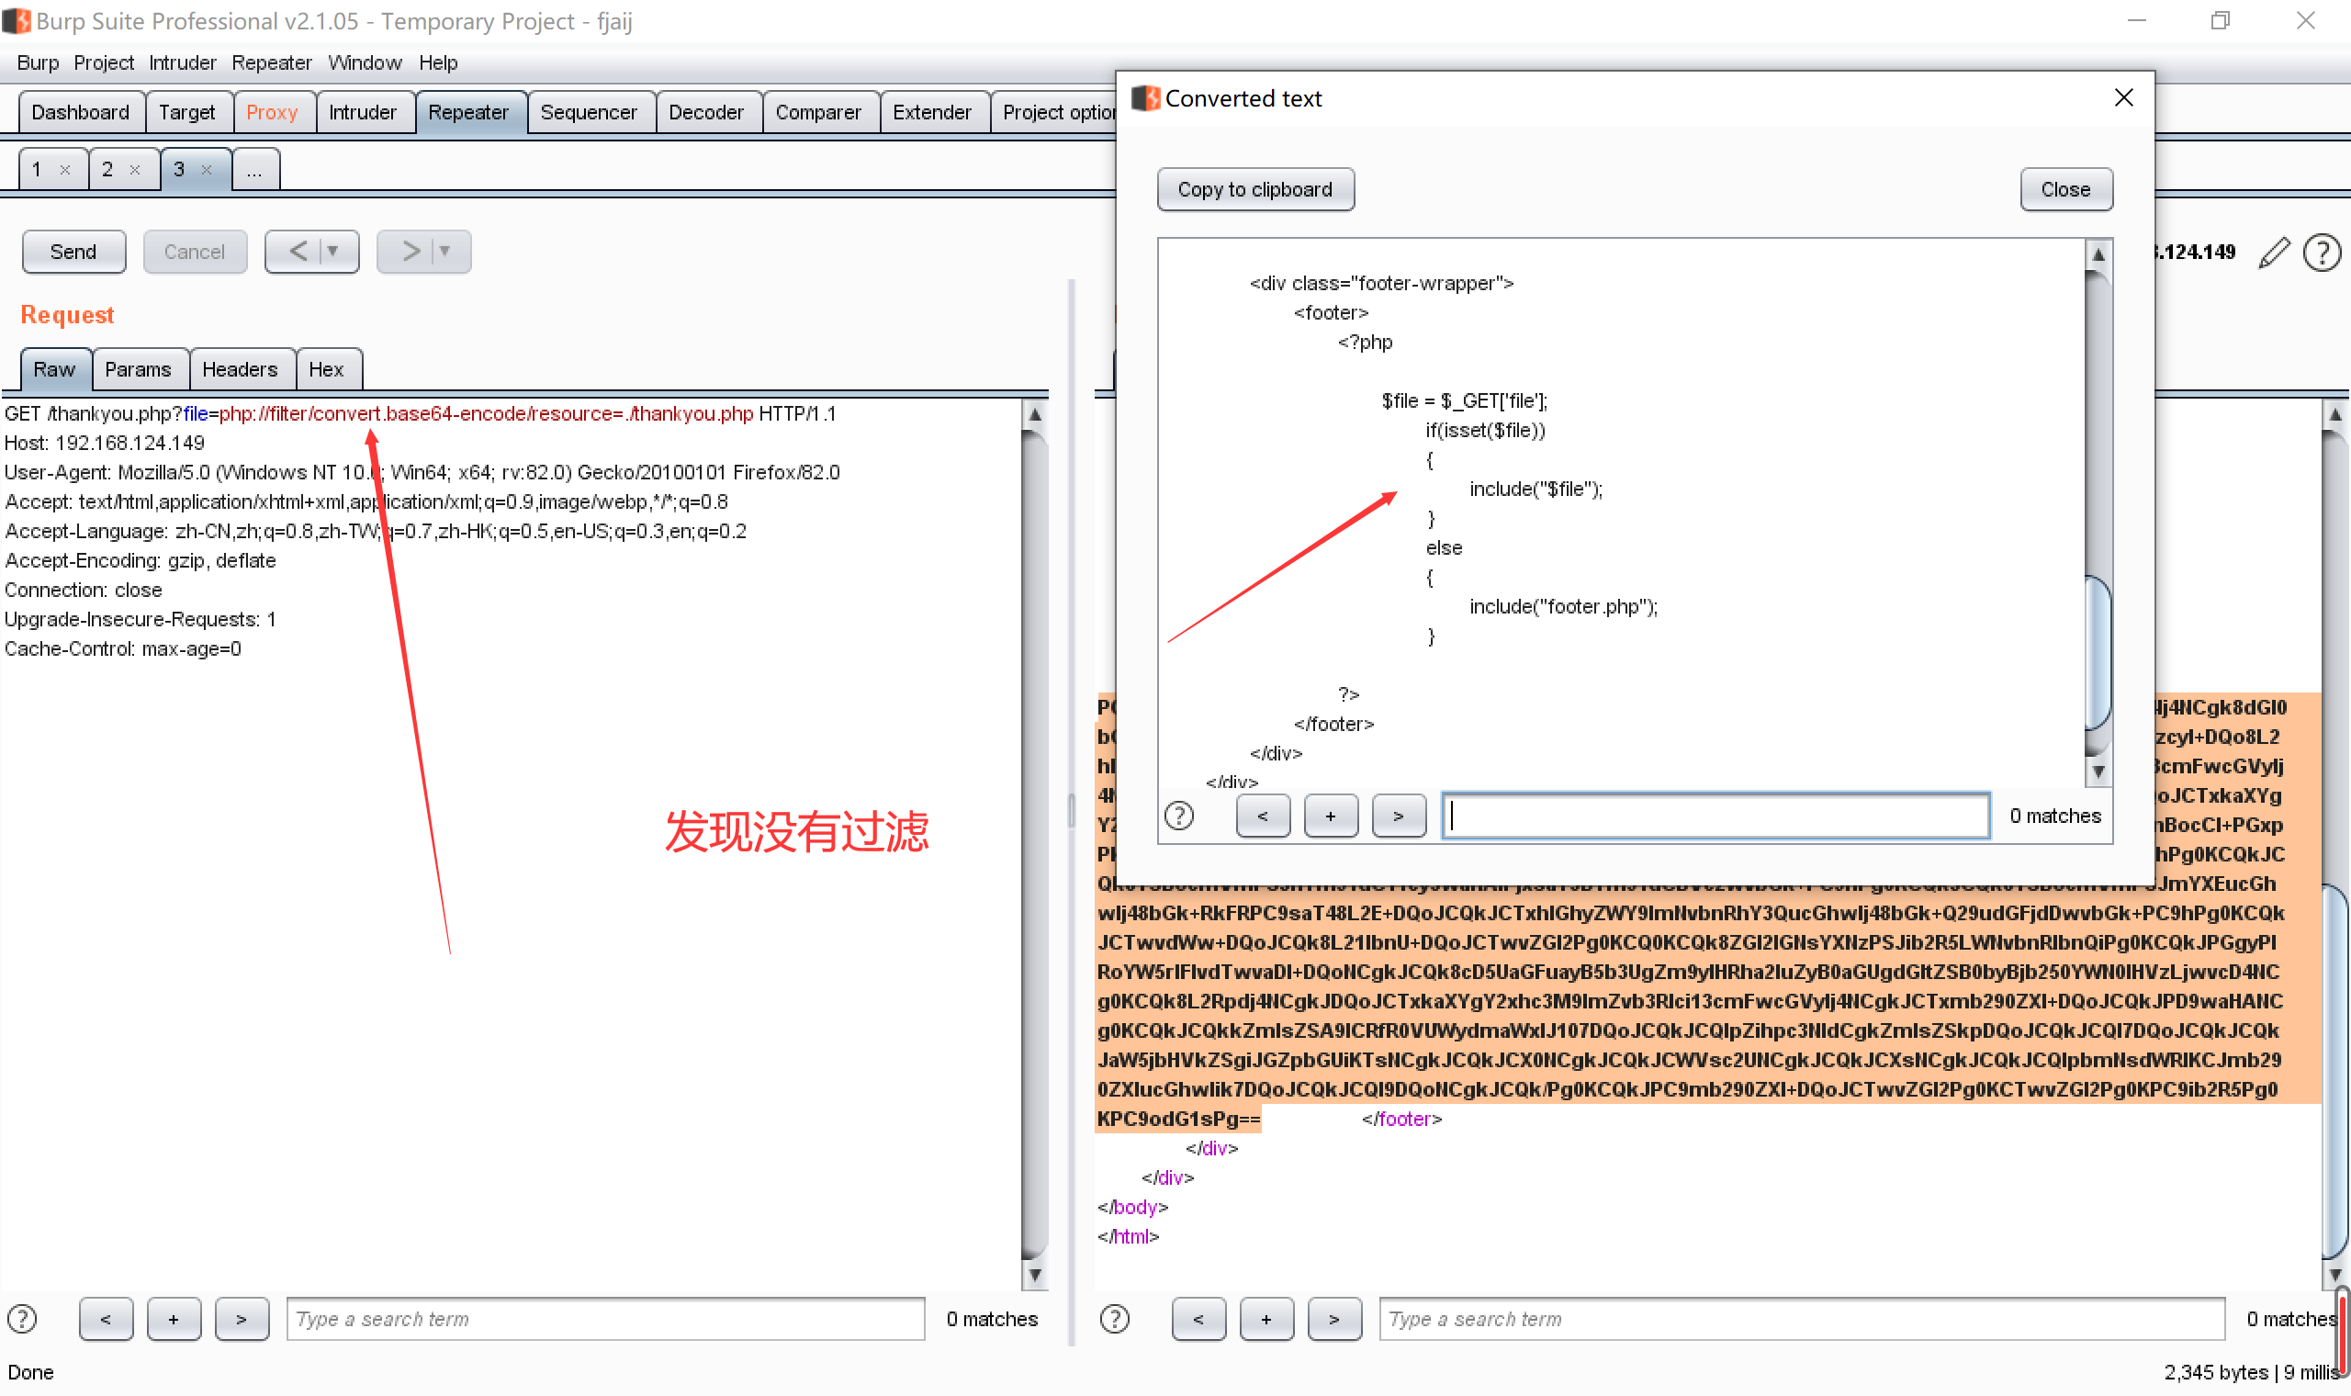The height and width of the screenshot is (1396, 2351).
Task: Click next match button in Converted text
Action: pos(1399,816)
